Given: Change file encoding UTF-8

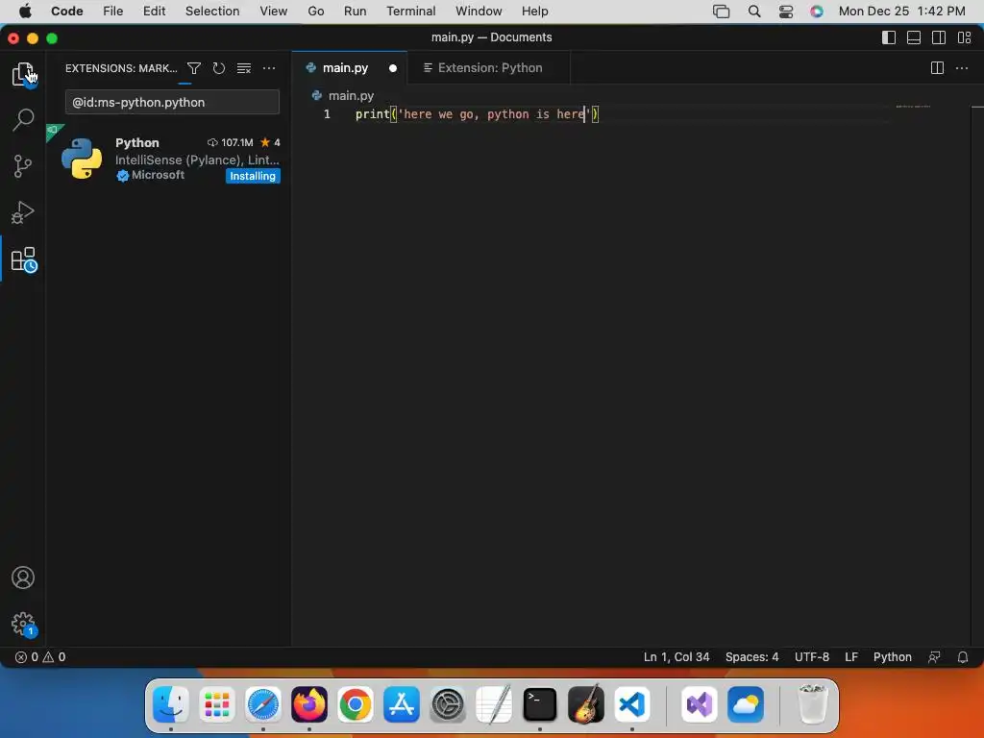Looking at the screenshot, I should pos(811,657).
